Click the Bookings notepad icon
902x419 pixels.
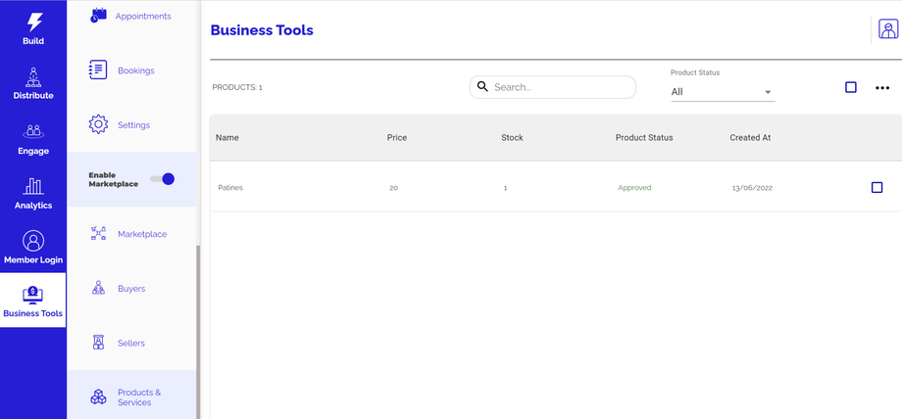pyautogui.click(x=98, y=70)
